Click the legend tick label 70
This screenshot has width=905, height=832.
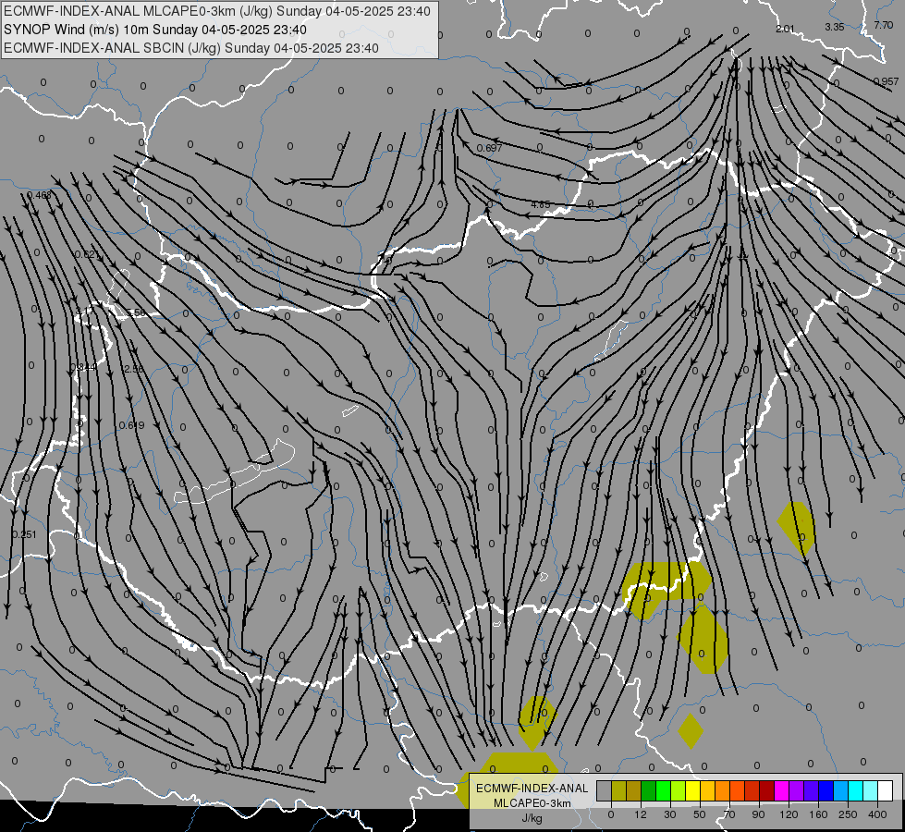[729, 814]
